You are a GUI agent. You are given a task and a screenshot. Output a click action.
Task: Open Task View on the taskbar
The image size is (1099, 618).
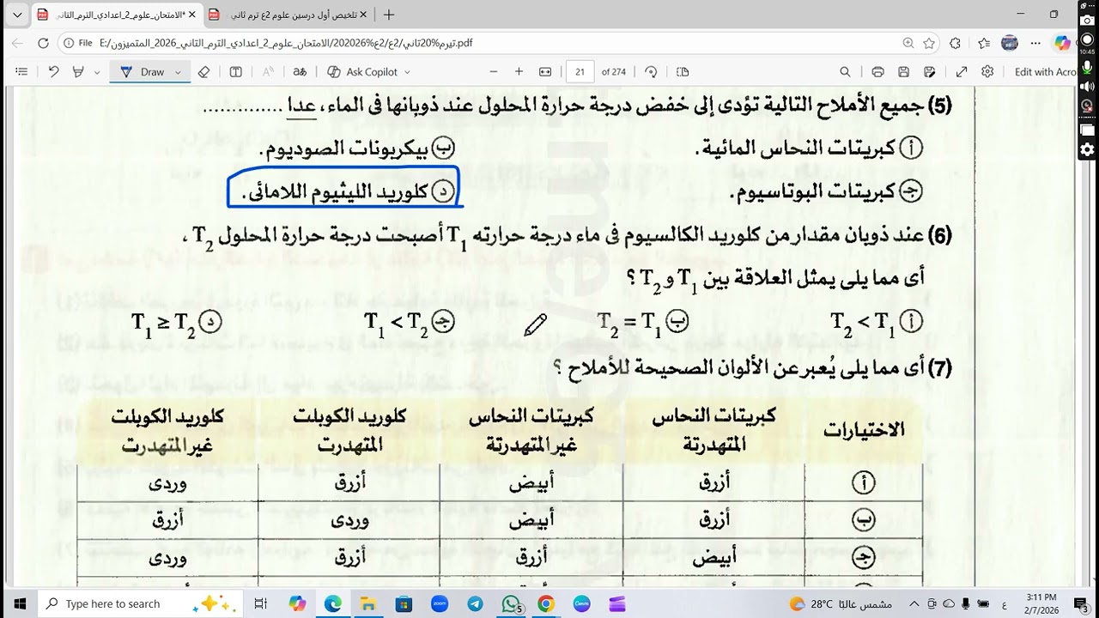pos(262,603)
